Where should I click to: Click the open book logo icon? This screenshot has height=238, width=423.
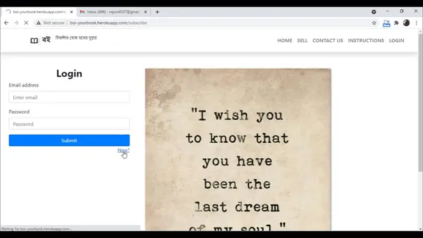(x=34, y=40)
